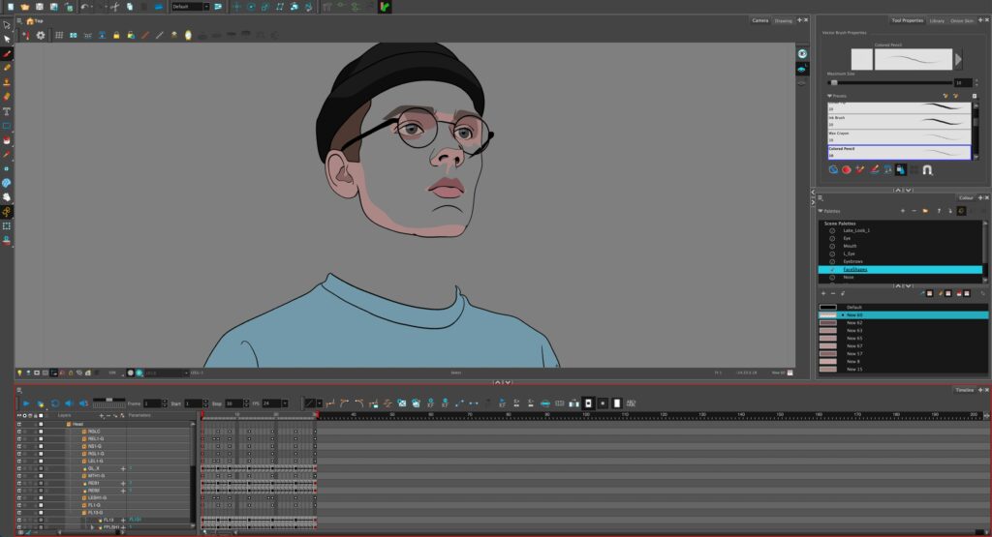This screenshot has height=537, width=992.
Task: Toggle the enable checkbox of the FL1-G layer
Action: (x=19, y=505)
